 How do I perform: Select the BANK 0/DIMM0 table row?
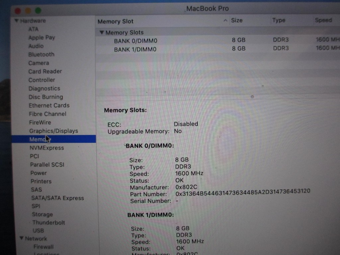(x=218, y=40)
